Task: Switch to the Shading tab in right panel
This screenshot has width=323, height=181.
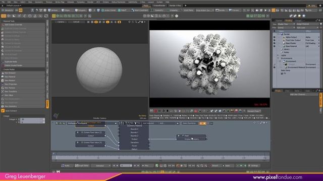Action: 288,21
